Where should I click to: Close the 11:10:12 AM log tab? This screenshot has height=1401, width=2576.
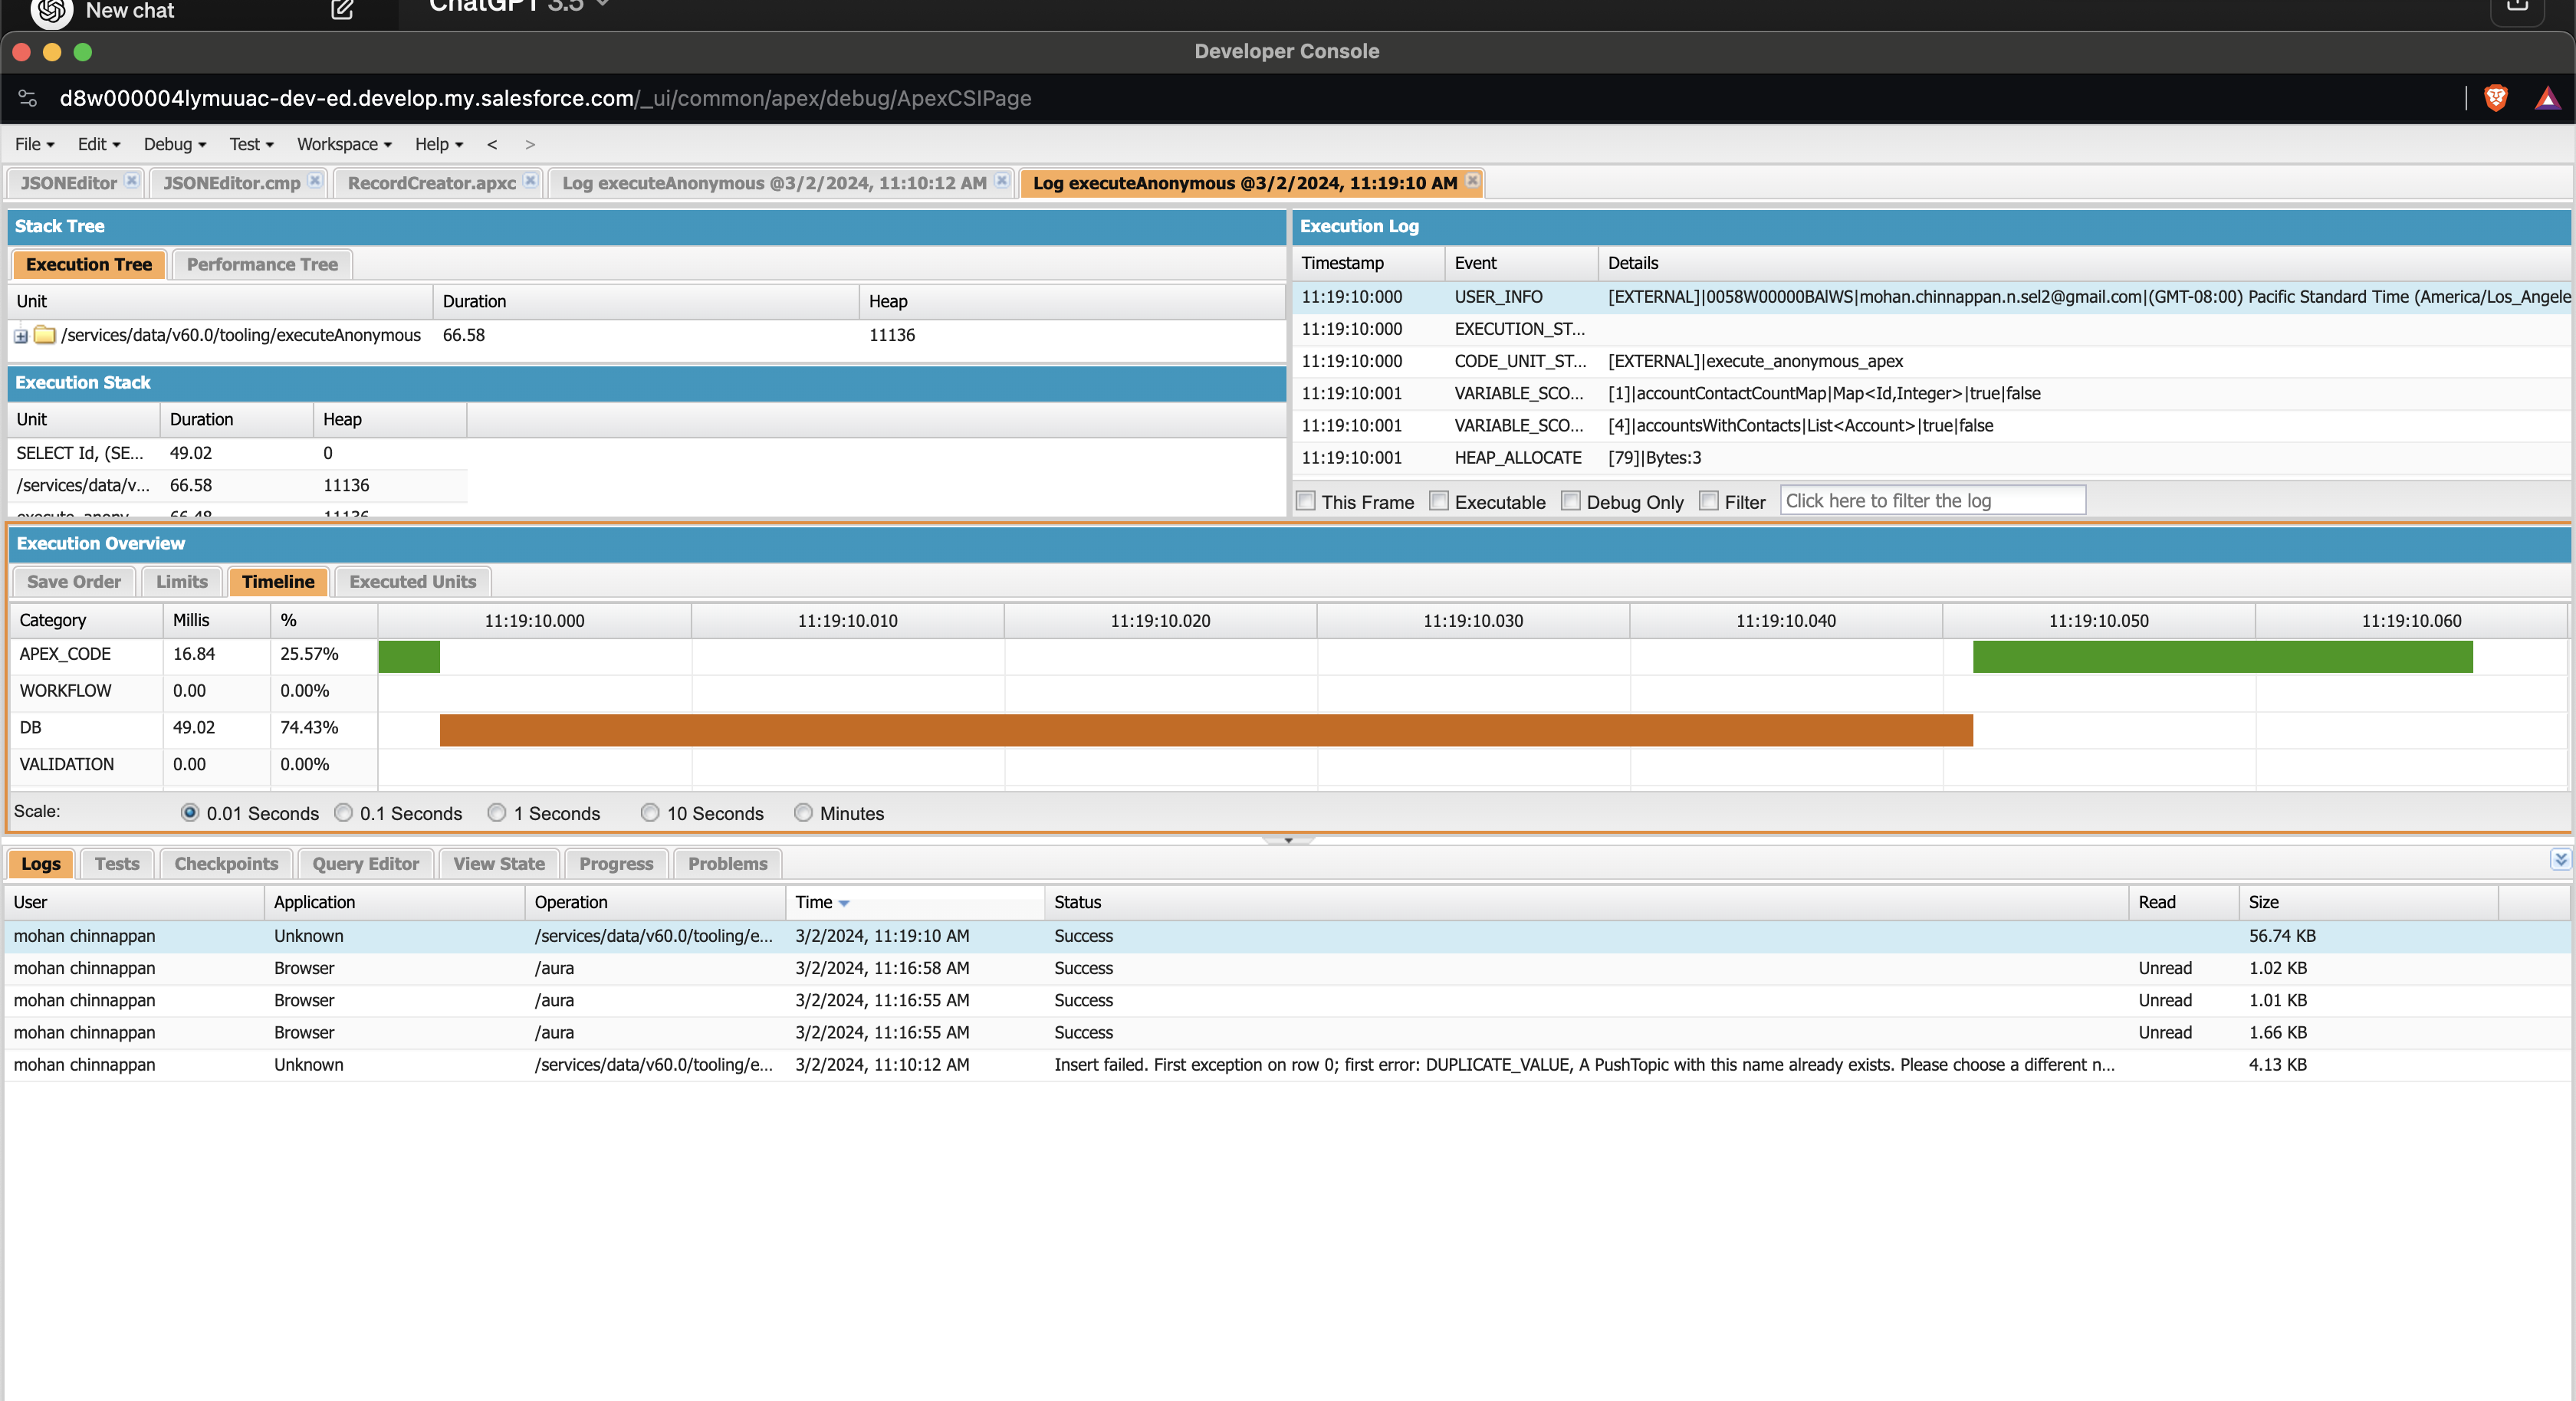[1001, 181]
